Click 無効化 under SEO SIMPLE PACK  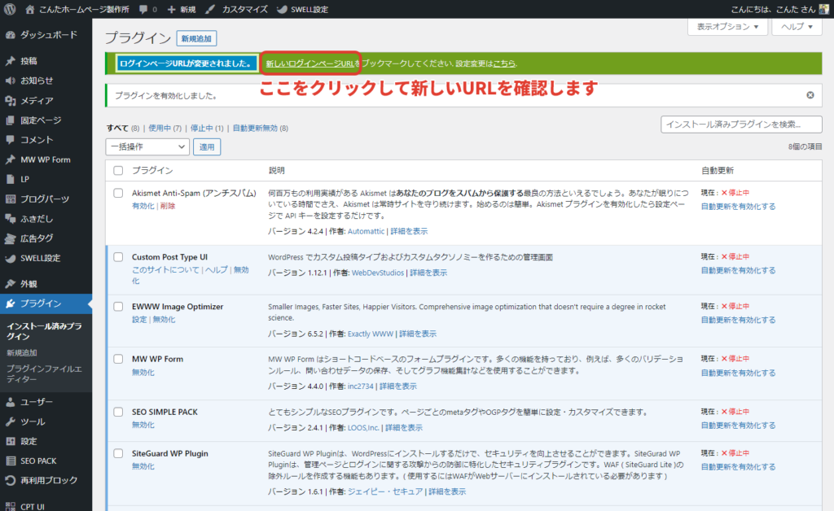coord(143,425)
